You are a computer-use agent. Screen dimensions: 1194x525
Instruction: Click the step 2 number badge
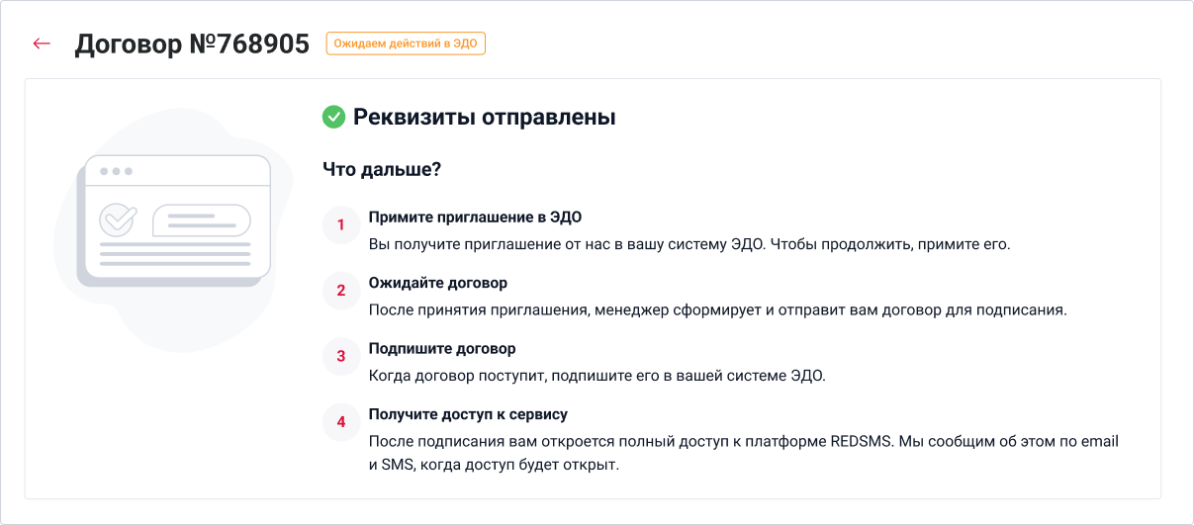point(341,291)
